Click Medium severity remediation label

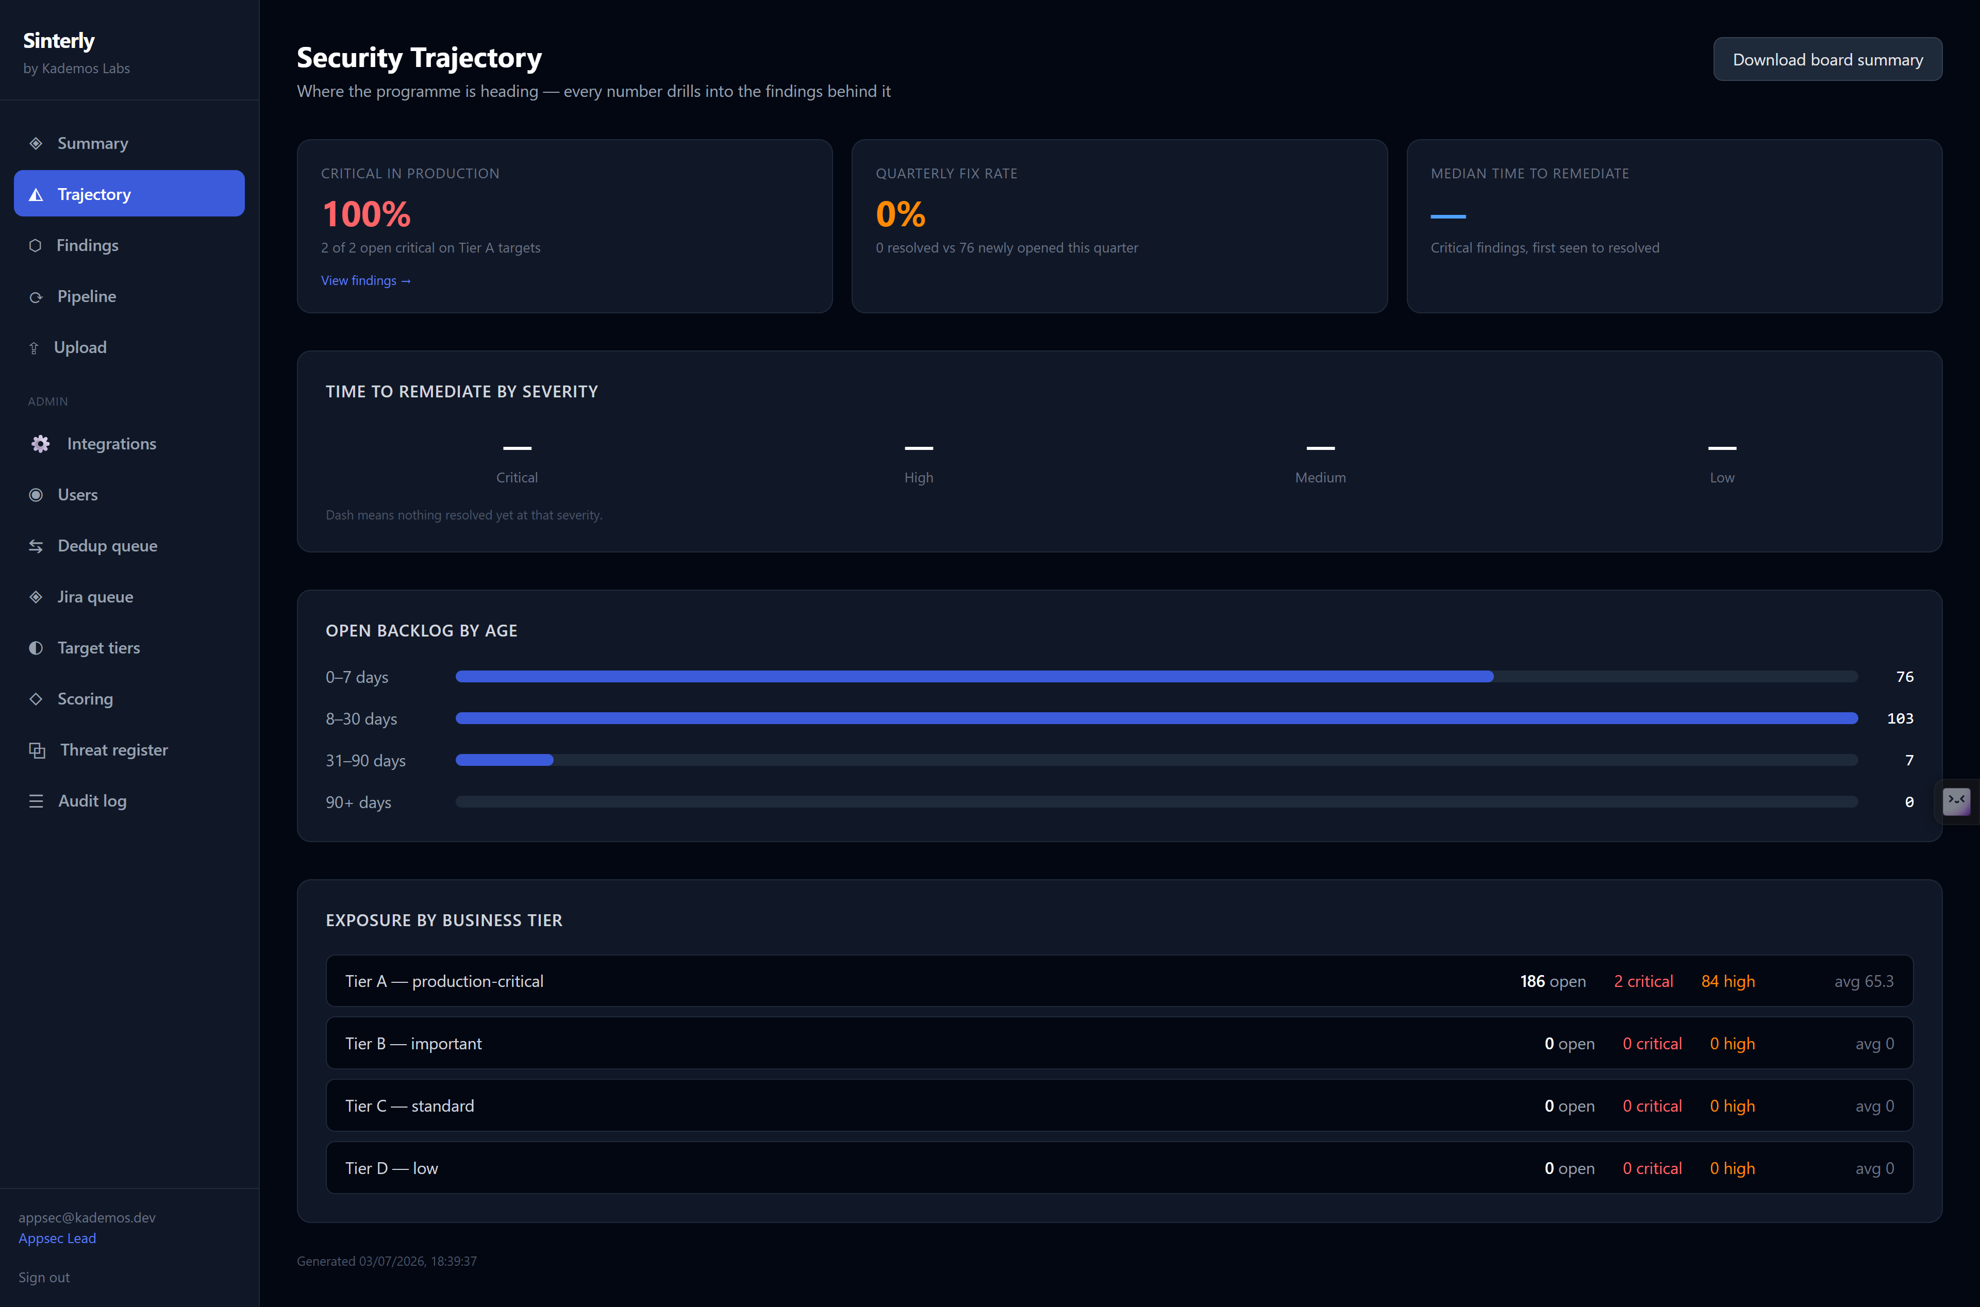click(x=1321, y=478)
